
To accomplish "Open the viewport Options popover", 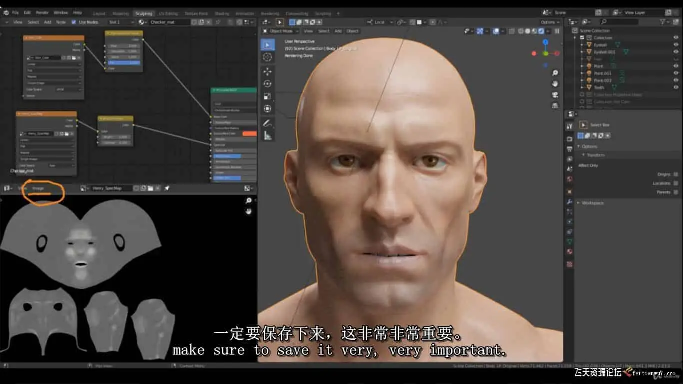I will [550, 22].
